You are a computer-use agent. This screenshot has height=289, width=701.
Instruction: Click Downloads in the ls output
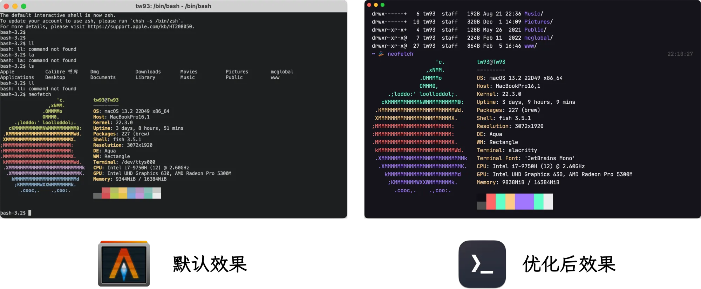coord(148,72)
